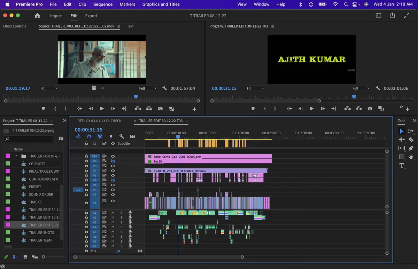Solo audio track A2
This screenshot has width=418, height=269.
(x=122, y=217)
